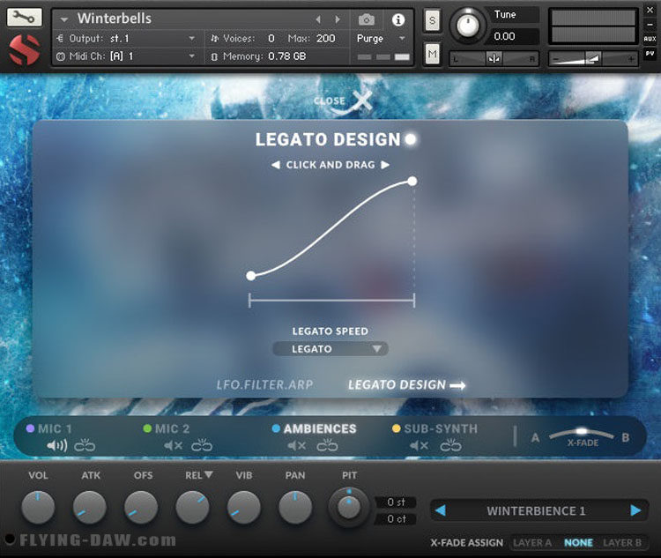The width and height of the screenshot is (661, 558).
Task: Set X-Fade assign to NONE
Action: coord(578,543)
